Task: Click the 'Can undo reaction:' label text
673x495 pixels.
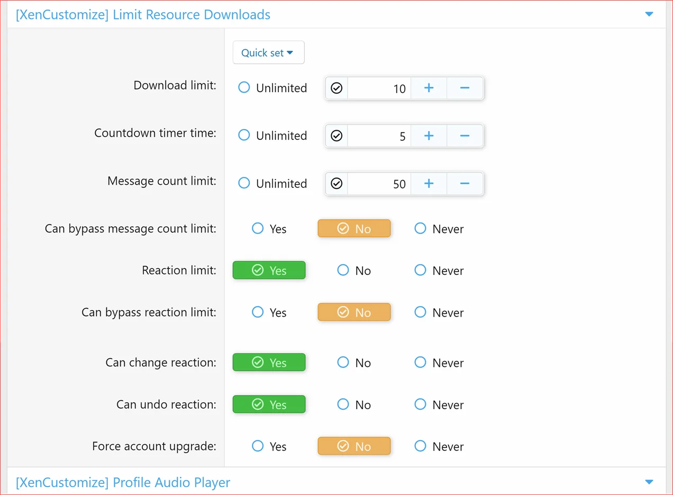Action: [x=167, y=404]
